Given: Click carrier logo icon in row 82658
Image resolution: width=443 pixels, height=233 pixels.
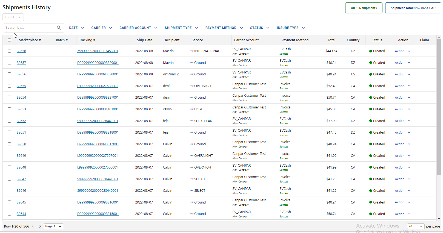Looking at the screenshot, I should [192, 51].
